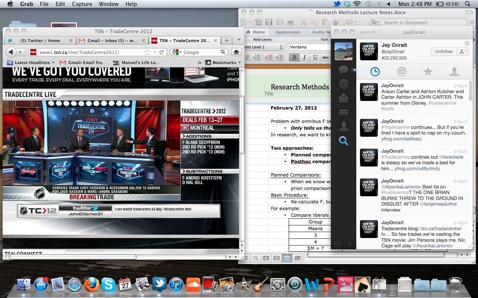Switch Word to Publishing Layout view button
Image resolution: width=478 pixels, height=298 pixels.
(266, 258)
